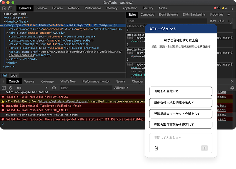The width and height of the screenshot is (236, 169).
Task: Expand the collapsed script node
Action: click(7, 59)
